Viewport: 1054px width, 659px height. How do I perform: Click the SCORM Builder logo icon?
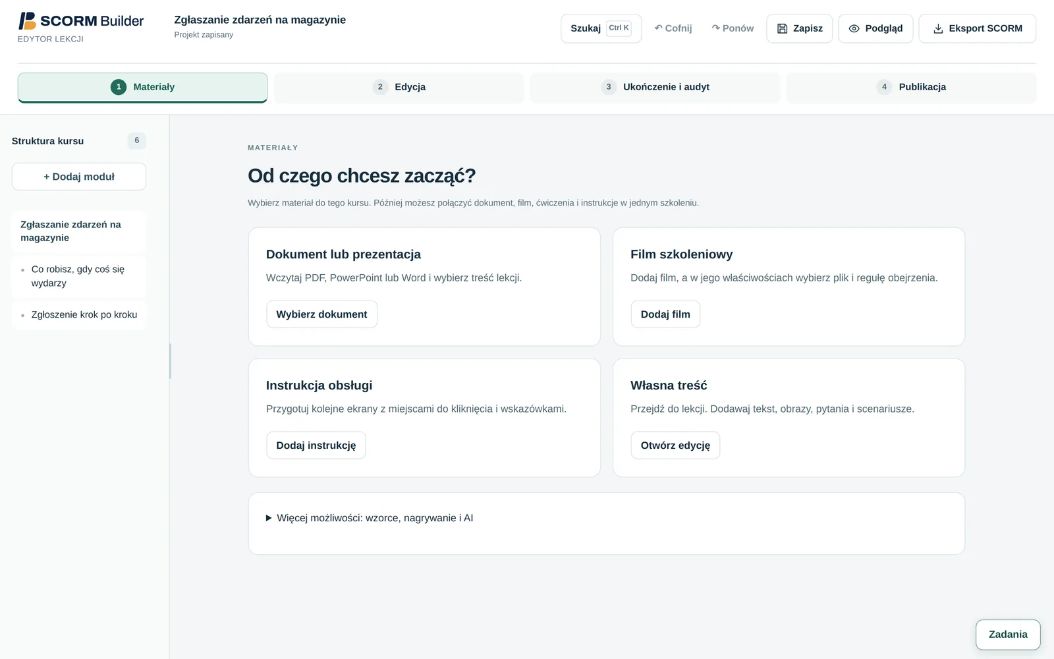pos(27,21)
